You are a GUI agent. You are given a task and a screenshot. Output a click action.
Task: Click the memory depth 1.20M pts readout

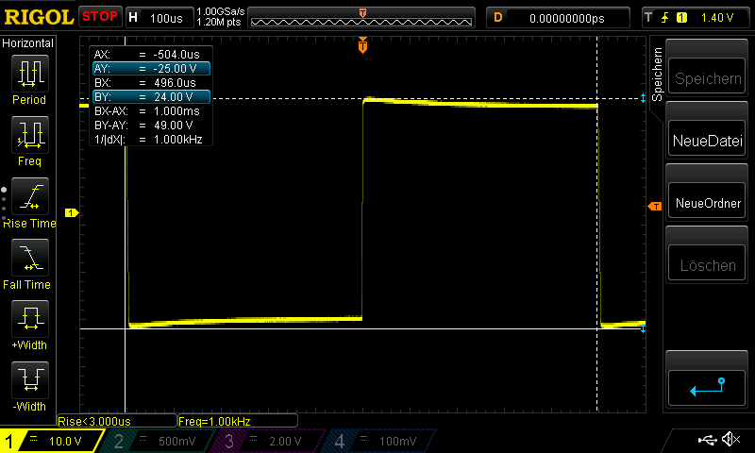219,22
